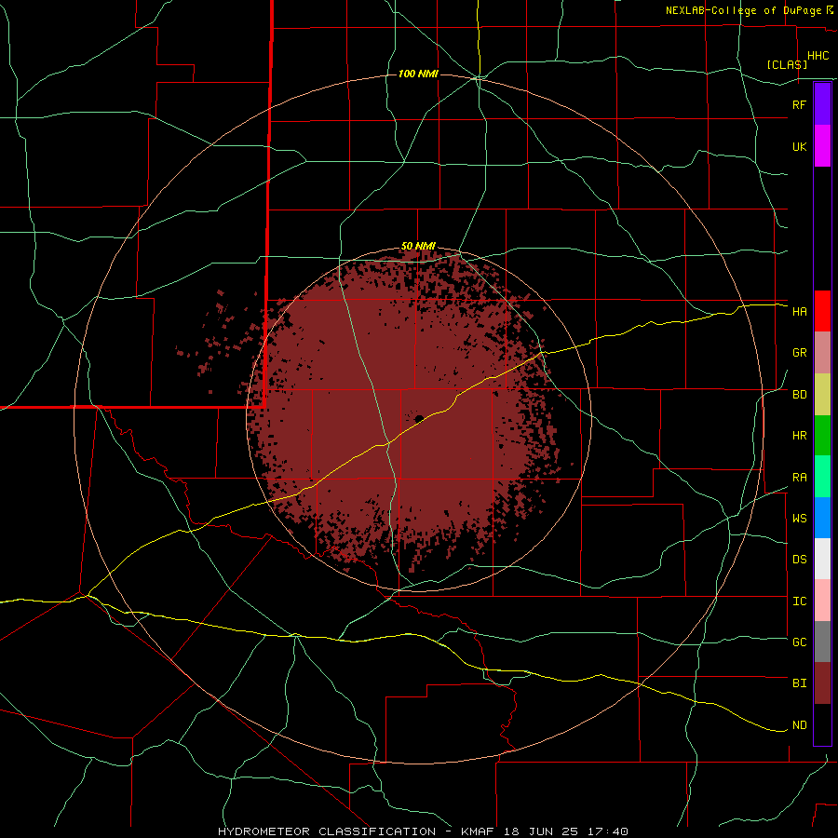Pick the mint green RA legend swatch
Viewport: 838px width, 838px height.
822,477
